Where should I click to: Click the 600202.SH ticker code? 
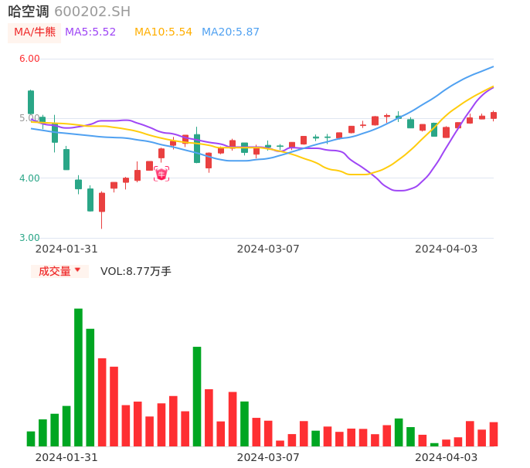click(92, 12)
